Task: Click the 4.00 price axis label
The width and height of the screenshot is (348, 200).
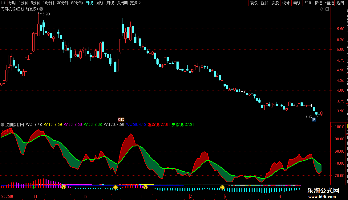Action: (x=340, y=90)
